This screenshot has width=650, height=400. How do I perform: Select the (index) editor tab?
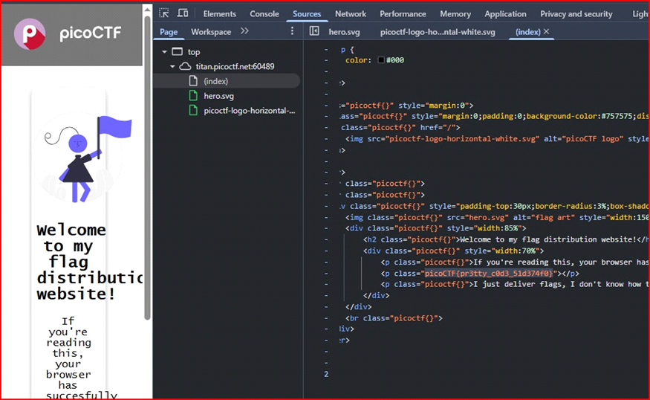527,32
